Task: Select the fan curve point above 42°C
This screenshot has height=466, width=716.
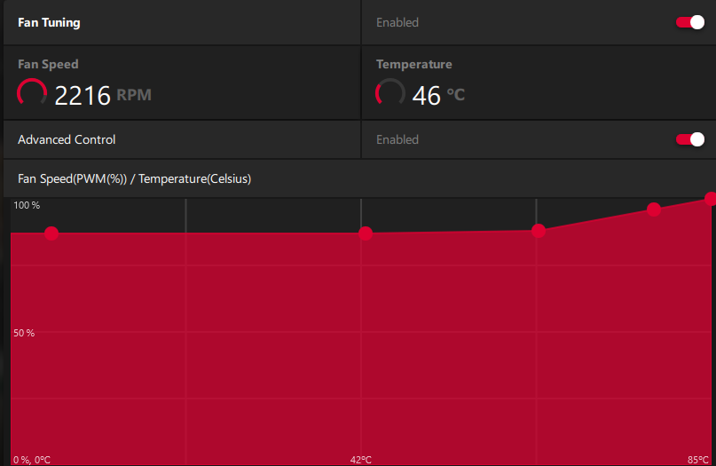Action: 366,233
